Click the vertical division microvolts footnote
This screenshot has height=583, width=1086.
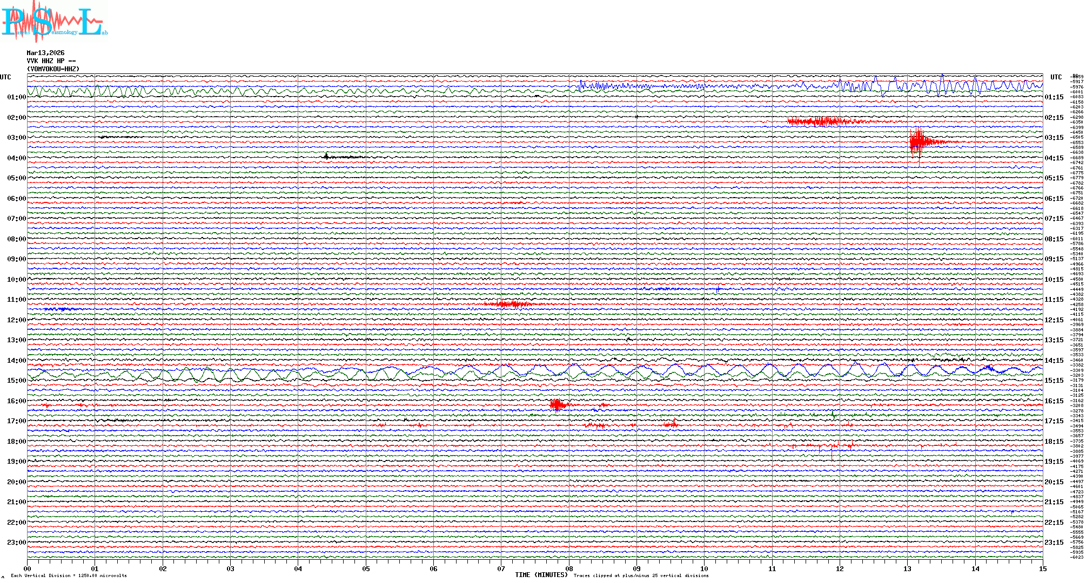point(69,575)
